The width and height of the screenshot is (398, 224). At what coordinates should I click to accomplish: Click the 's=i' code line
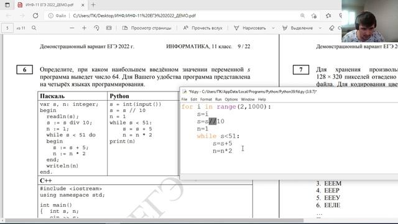pos(203,114)
